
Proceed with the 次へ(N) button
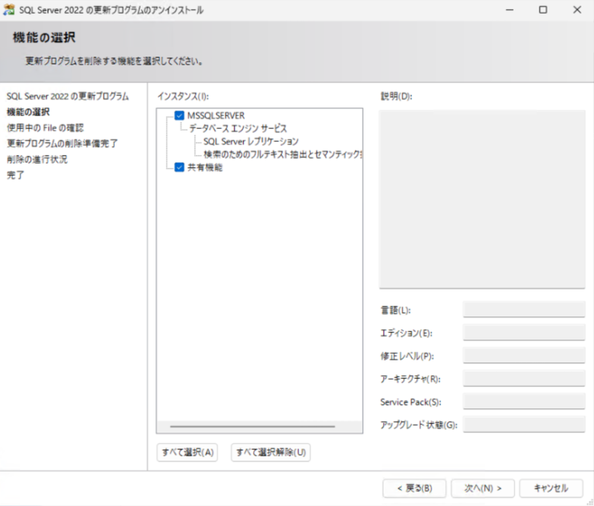pyautogui.click(x=483, y=488)
